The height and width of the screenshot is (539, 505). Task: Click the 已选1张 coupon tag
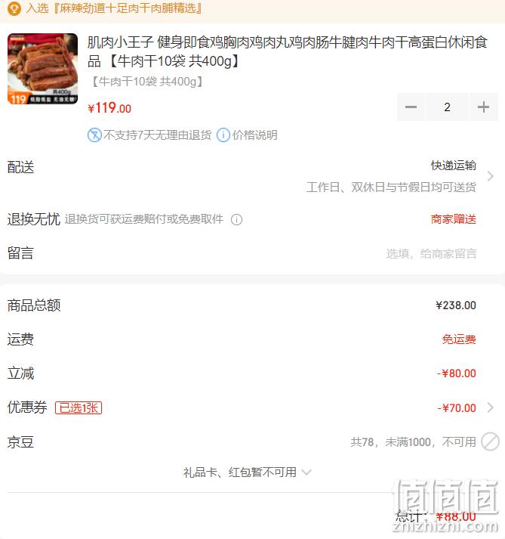point(79,407)
